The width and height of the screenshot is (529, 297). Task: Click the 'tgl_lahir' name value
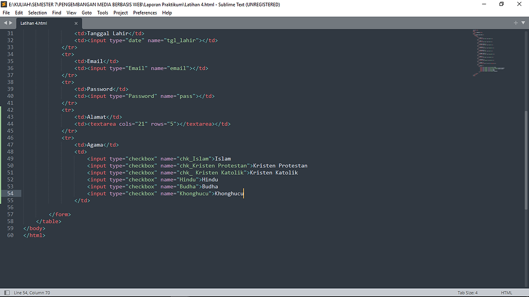point(181,40)
